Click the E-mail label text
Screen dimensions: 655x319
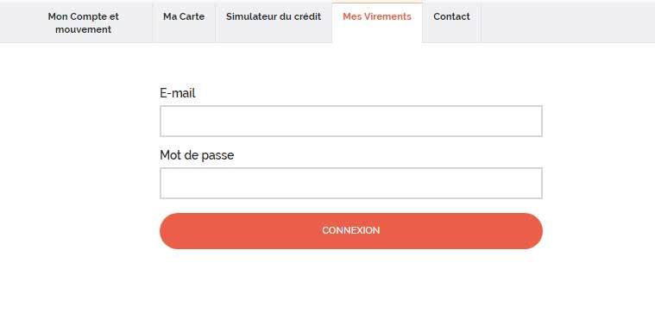pos(178,93)
